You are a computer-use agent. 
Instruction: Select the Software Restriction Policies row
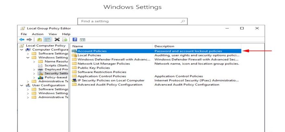(x=156, y=72)
